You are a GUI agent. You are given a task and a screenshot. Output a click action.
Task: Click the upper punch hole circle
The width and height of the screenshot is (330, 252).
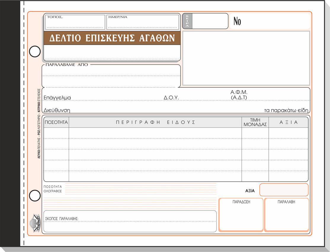[x=35, y=52]
